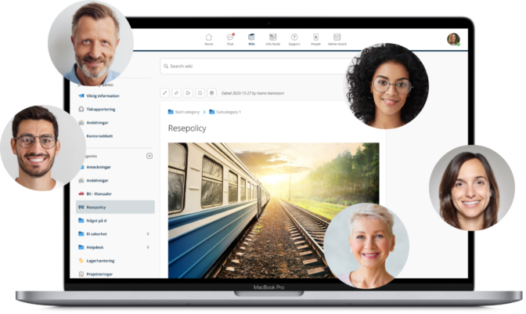Click the plus icon to add a category

(150, 156)
